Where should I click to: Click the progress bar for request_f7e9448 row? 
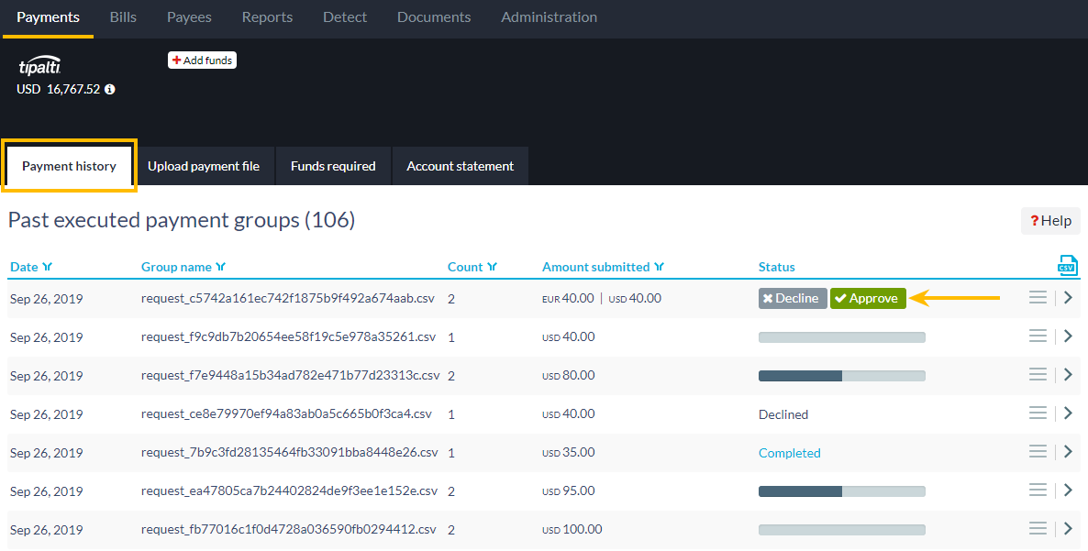[x=841, y=376]
